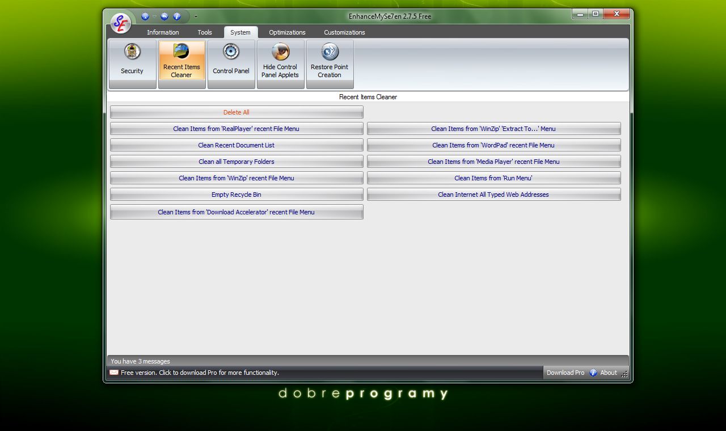
Task: Click Clean Internet All Typed Web Addresses
Action: click(x=493, y=195)
